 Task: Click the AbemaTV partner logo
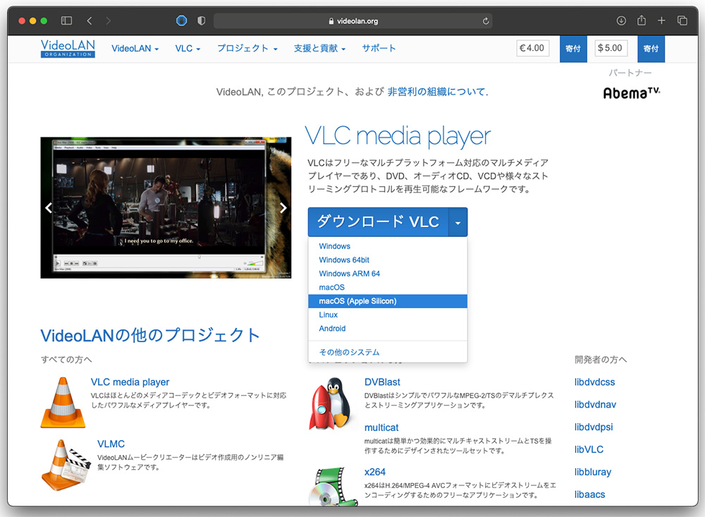pyautogui.click(x=632, y=92)
